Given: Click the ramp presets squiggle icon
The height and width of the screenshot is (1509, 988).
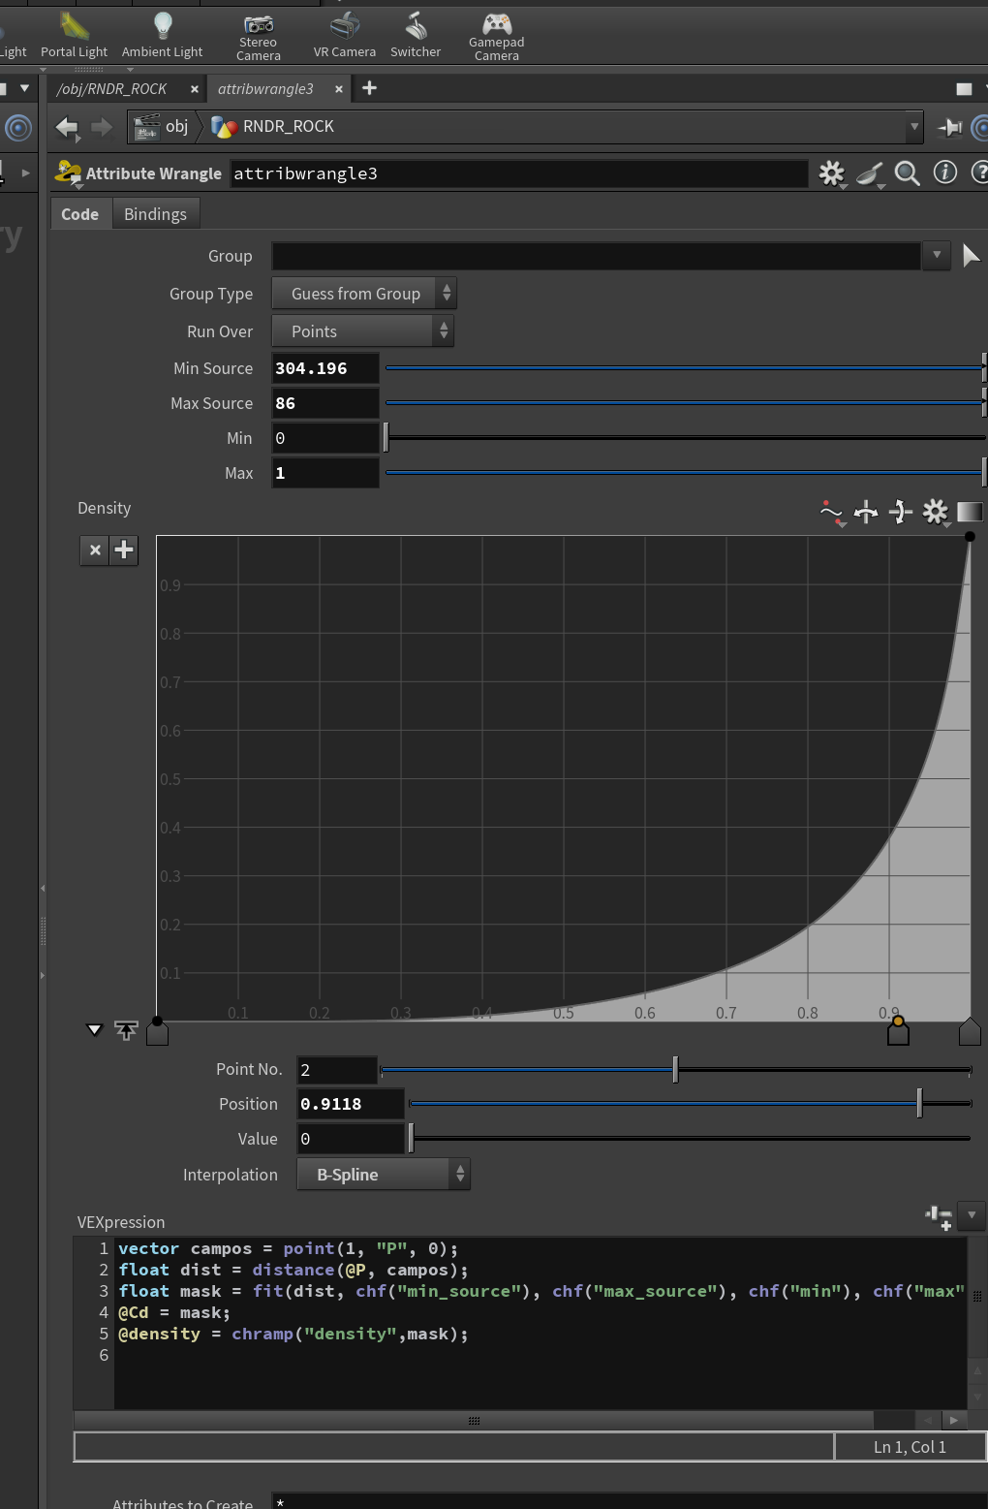Looking at the screenshot, I should coord(832,512).
